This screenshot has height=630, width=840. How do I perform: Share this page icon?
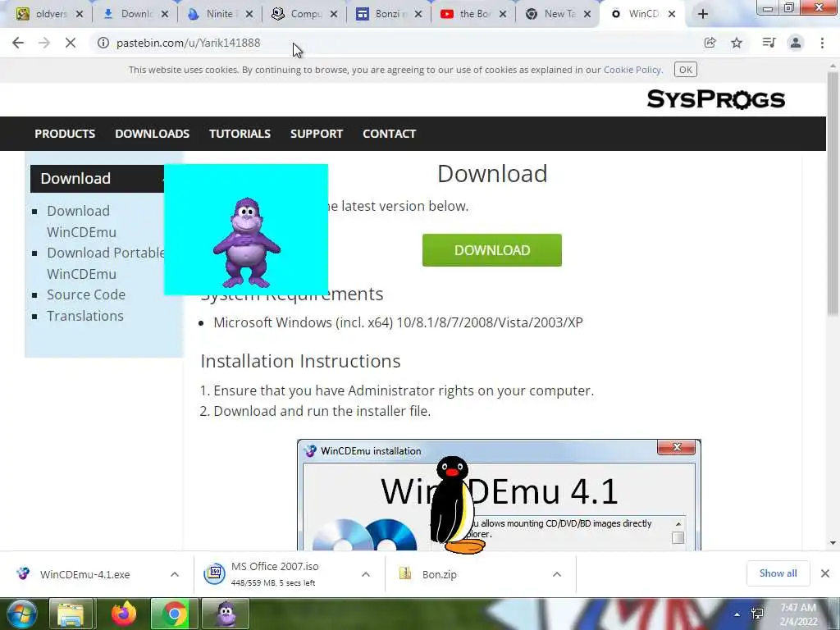(x=710, y=43)
